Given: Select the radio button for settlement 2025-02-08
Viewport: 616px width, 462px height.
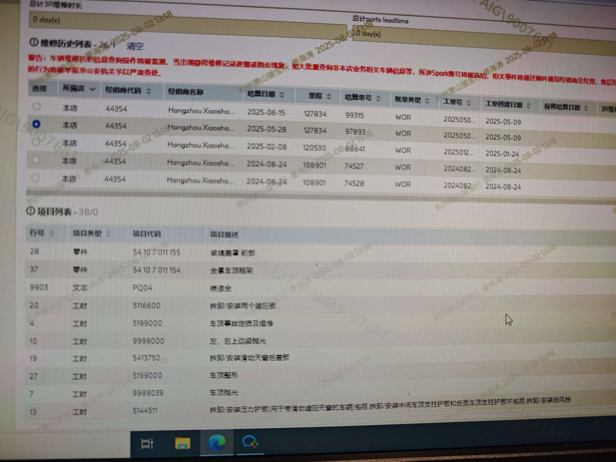Looking at the screenshot, I should [36, 142].
